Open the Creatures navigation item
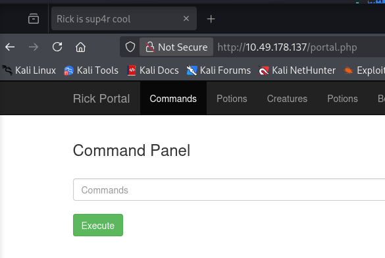This screenshot has height=258, width=385. 287,99
